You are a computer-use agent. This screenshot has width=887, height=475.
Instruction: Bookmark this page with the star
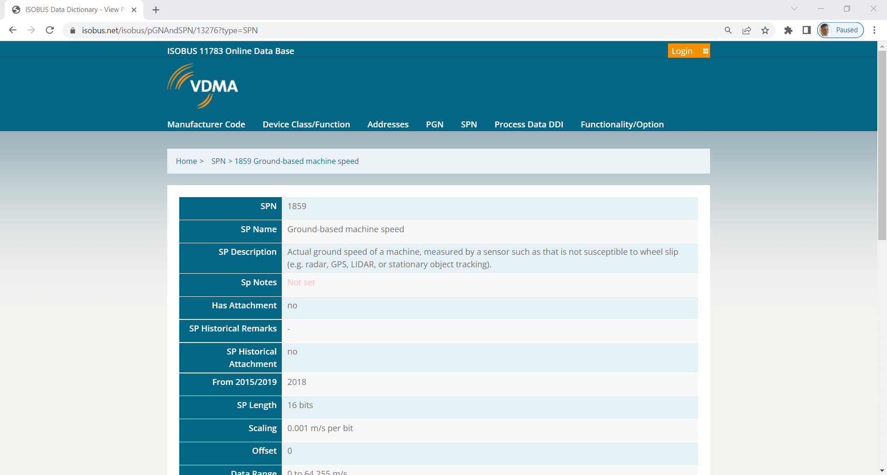(765, 30)
